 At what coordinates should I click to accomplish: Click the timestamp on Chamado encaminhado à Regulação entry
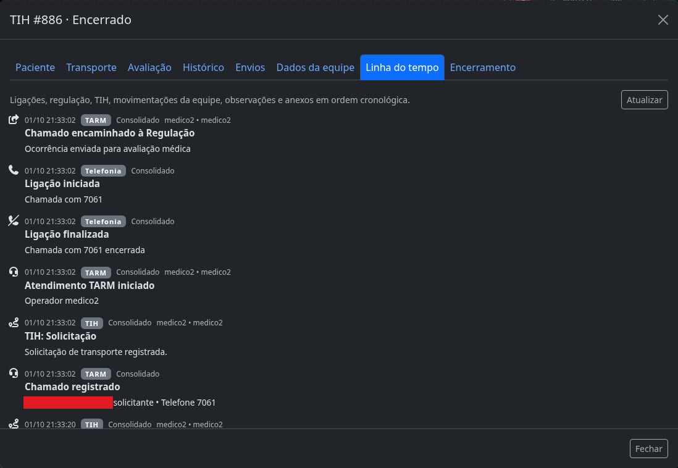[50, 120]
